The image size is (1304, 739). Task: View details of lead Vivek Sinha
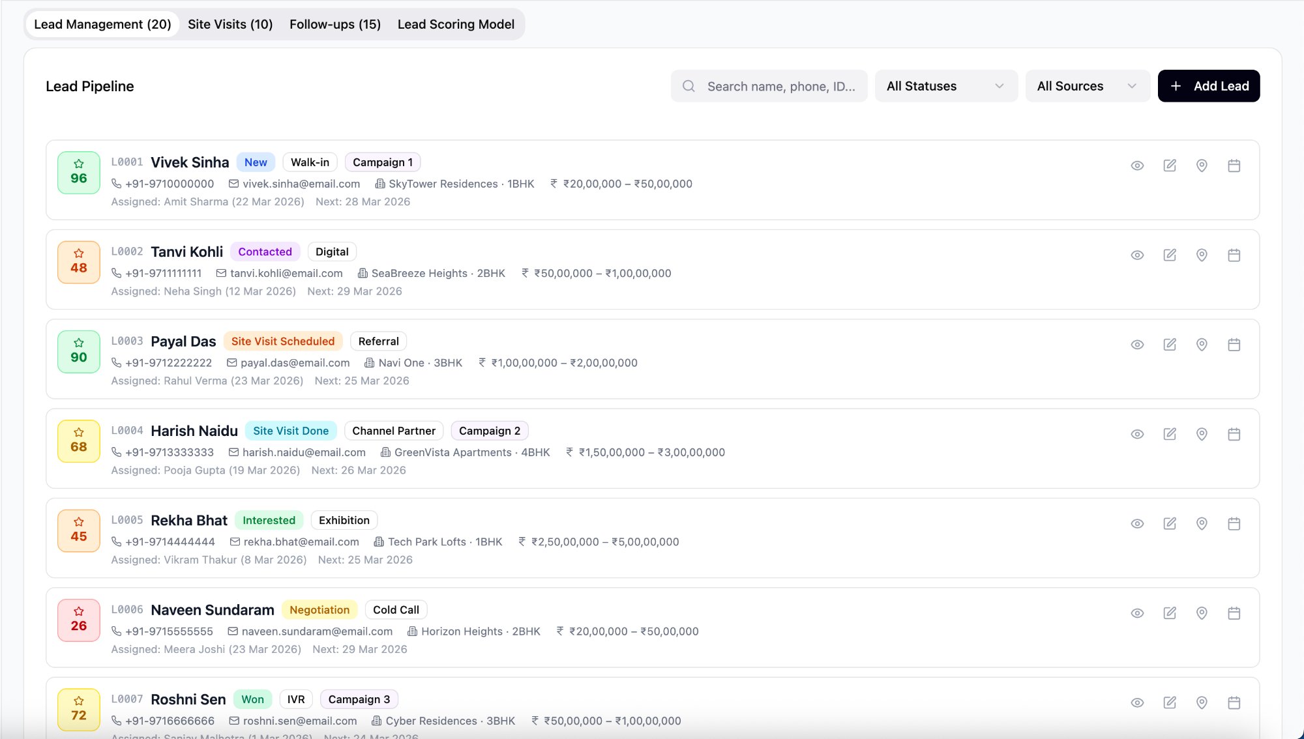pos(1137,166)
